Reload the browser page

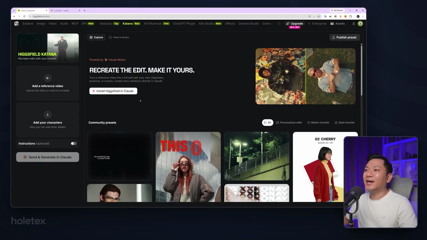coord(24,16)
